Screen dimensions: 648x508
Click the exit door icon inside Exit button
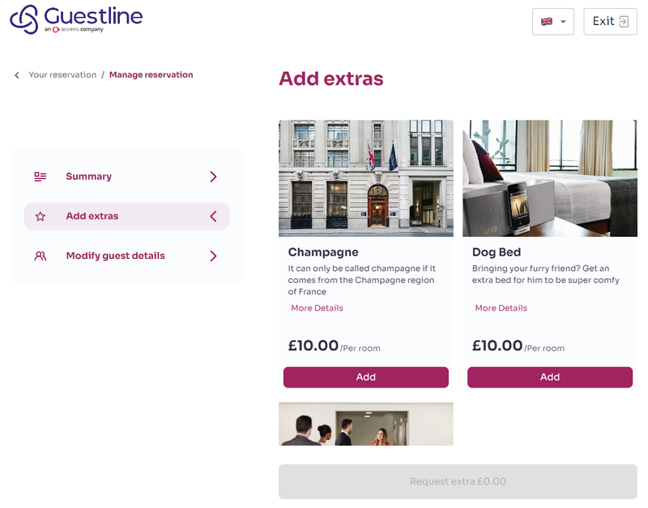pos(626,21)
